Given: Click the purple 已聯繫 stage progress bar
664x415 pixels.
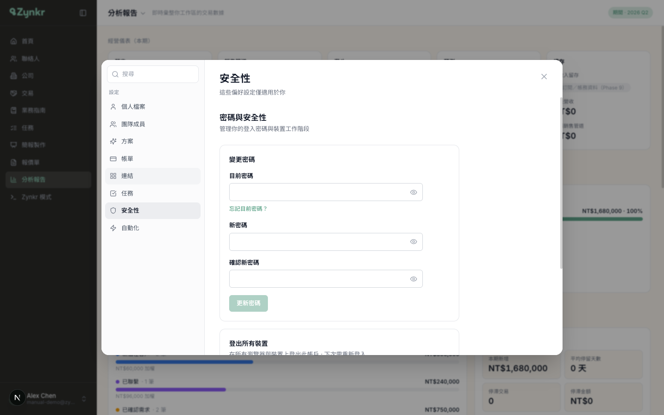Looking at the screenshot, I should click(x=171, y=390).
